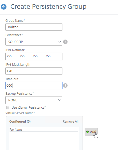The width and height of the screenshot is (118, 150).
Task: Open help icon beside Persistence dropdown
Action: 65,42
